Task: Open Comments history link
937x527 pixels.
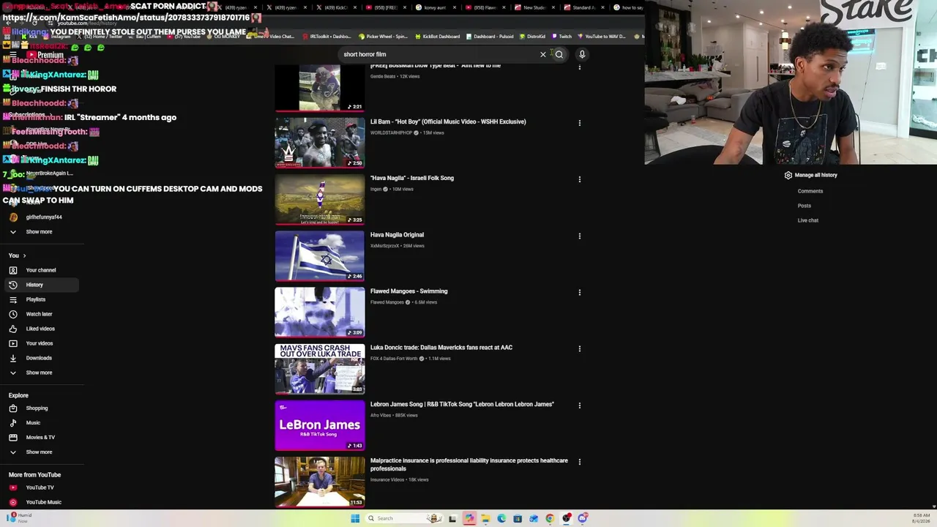Action: (810, 191)
